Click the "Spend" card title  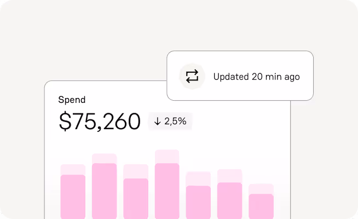pos(72,100)
